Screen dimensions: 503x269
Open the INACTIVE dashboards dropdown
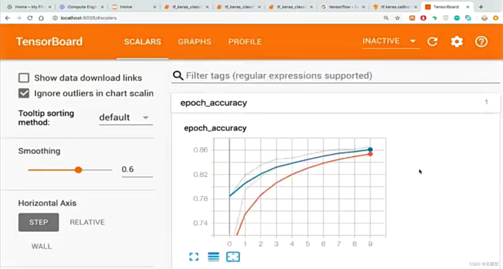pos(391,41)
